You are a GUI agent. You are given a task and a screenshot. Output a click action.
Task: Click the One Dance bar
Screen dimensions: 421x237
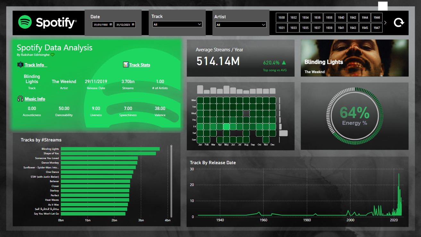point(97,172)
